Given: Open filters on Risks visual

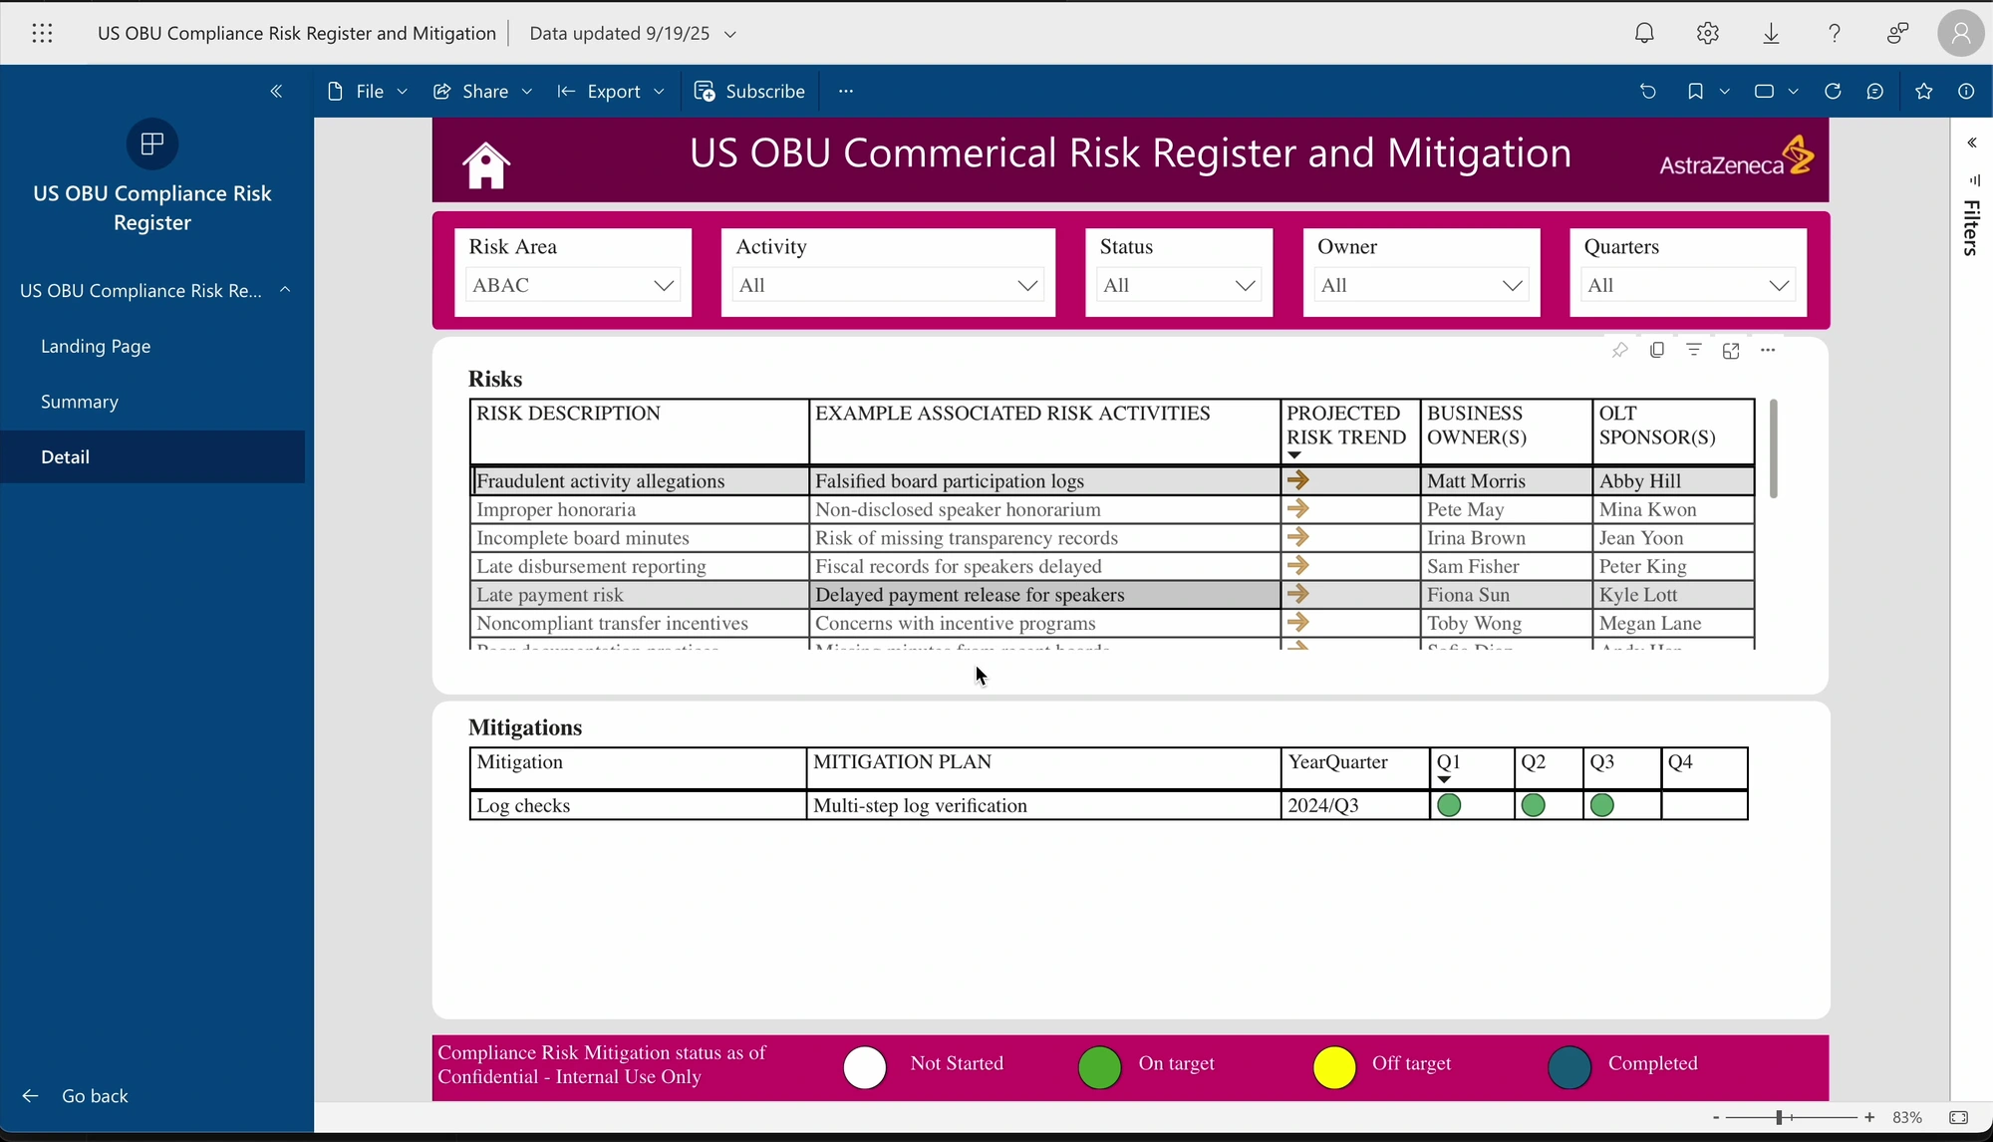Looking at the screenshot, I should pos(1693,350).
